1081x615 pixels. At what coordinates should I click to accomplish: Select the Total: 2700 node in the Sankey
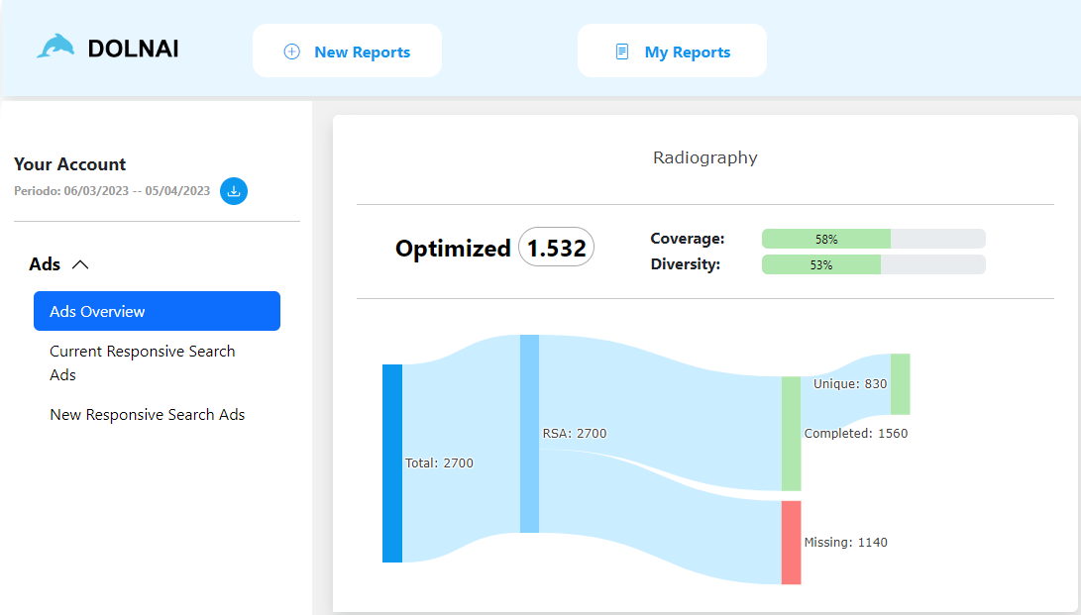click(391, 462)
